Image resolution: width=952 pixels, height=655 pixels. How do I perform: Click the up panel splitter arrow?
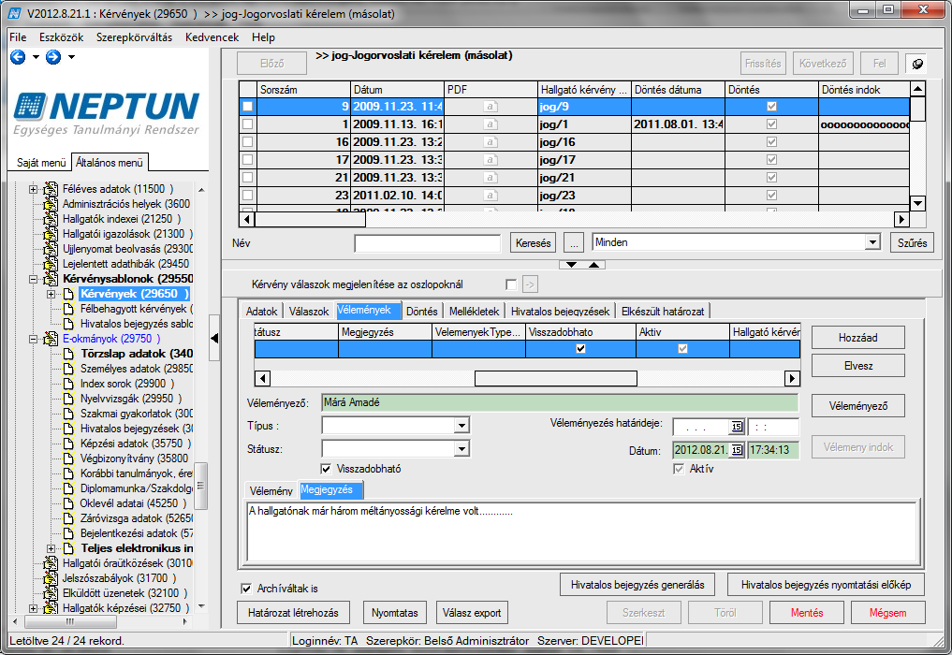pos(593,265)
